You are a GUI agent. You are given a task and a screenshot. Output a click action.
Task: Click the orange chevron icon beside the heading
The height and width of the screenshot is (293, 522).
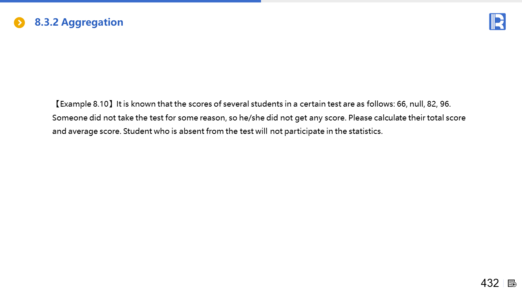19,23
